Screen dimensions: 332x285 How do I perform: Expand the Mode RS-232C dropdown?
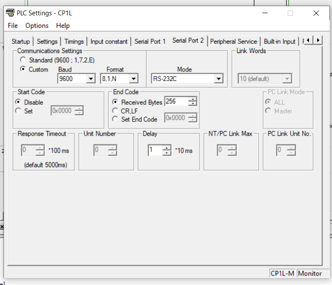click(218, 79)
